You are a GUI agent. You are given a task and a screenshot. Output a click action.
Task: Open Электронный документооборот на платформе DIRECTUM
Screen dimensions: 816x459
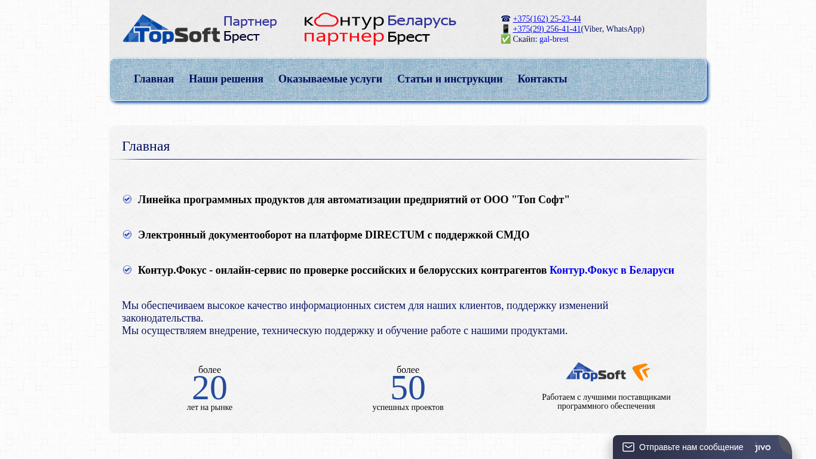(x=334, y=235)
